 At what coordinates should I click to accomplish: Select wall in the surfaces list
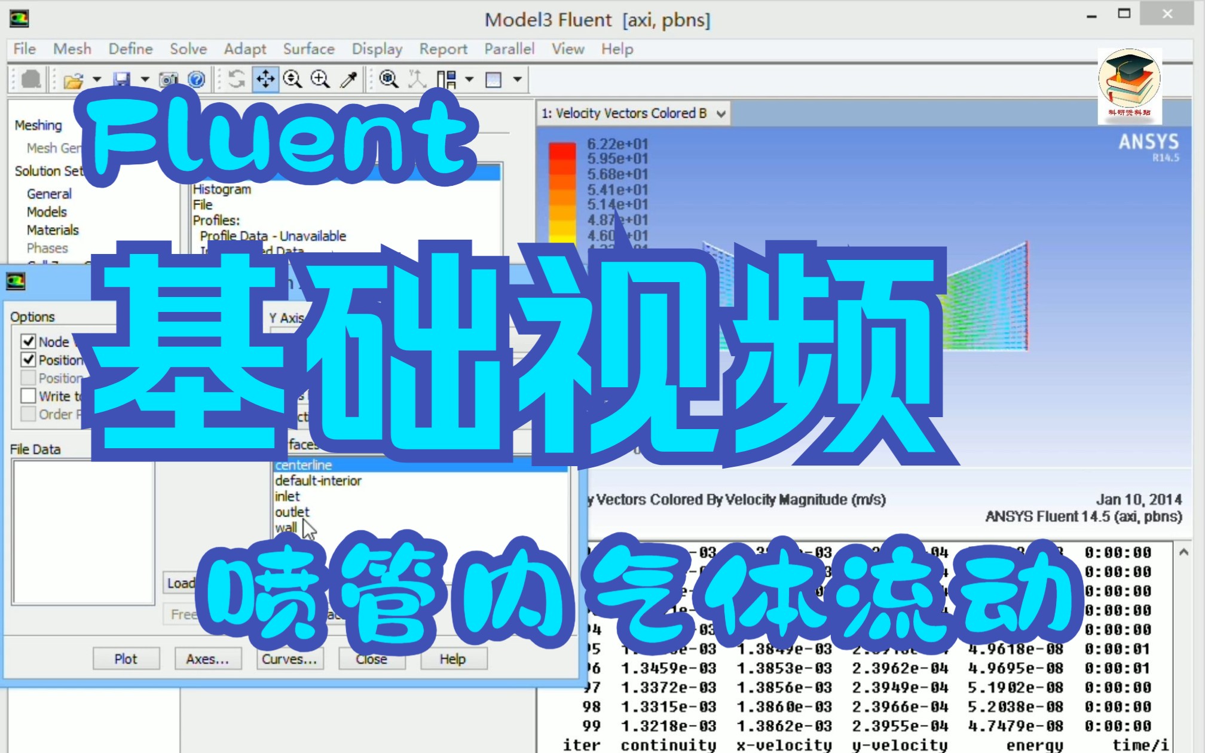tap(287, 527)
